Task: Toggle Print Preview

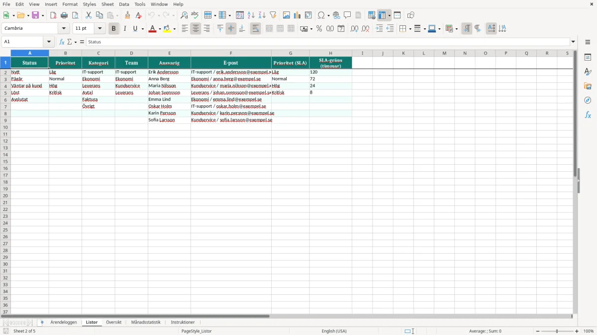Action: coord(75,15)
